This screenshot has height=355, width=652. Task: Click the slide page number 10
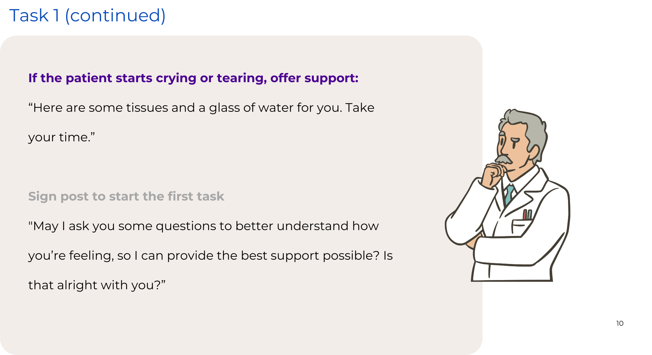(620, 323)
